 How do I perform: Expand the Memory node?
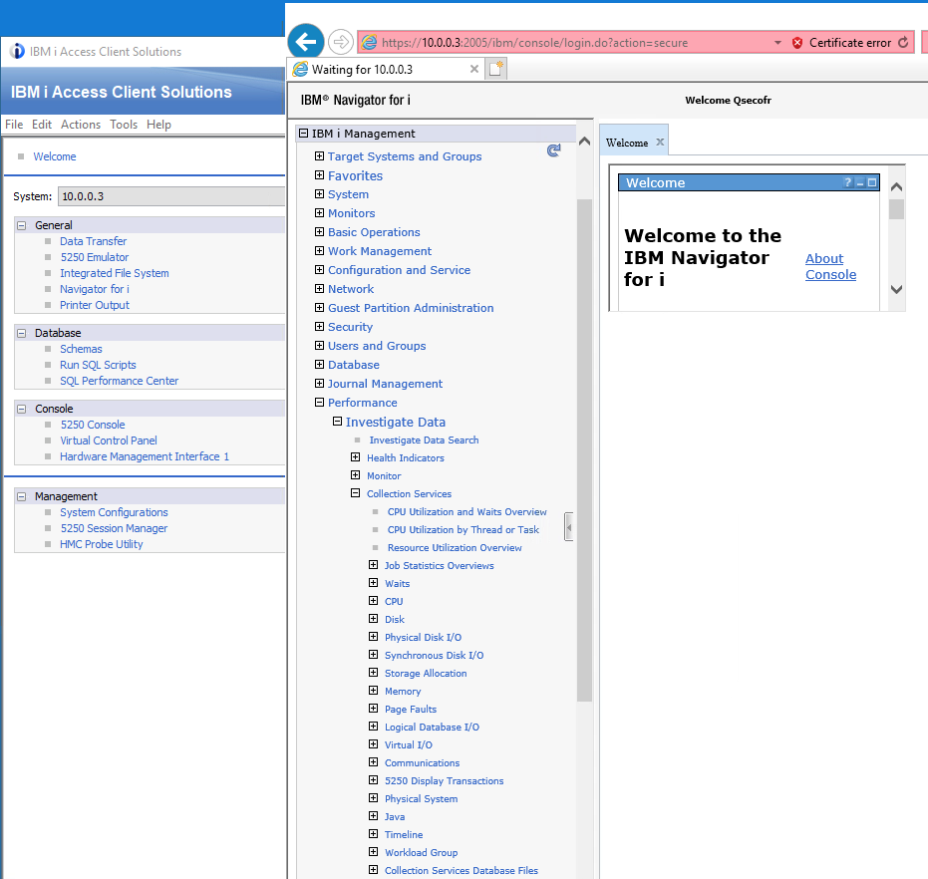[x=374, y=691]
